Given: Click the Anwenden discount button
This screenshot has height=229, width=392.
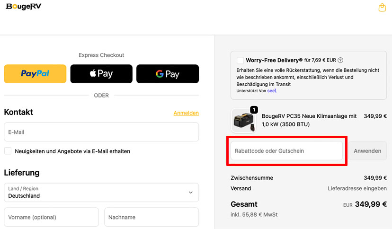Looking at the screenshot, I should pyautogui.click(x=367, y=151).
